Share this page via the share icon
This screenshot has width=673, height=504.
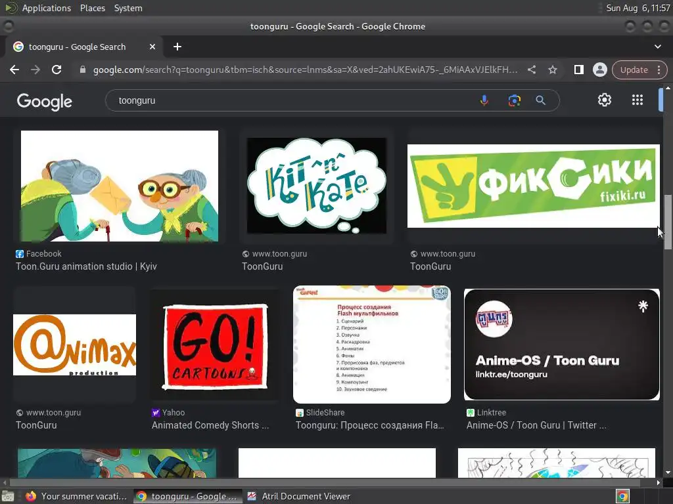[532, 70]
